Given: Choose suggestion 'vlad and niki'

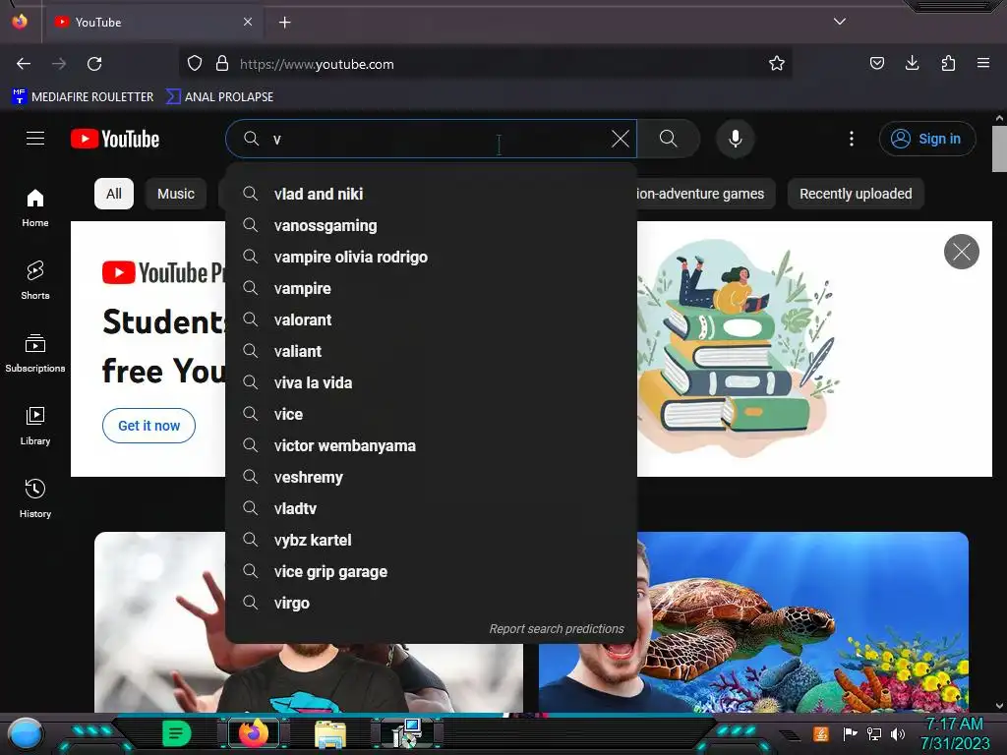Looking at the screenshot, I should click(x=431, y=194).
